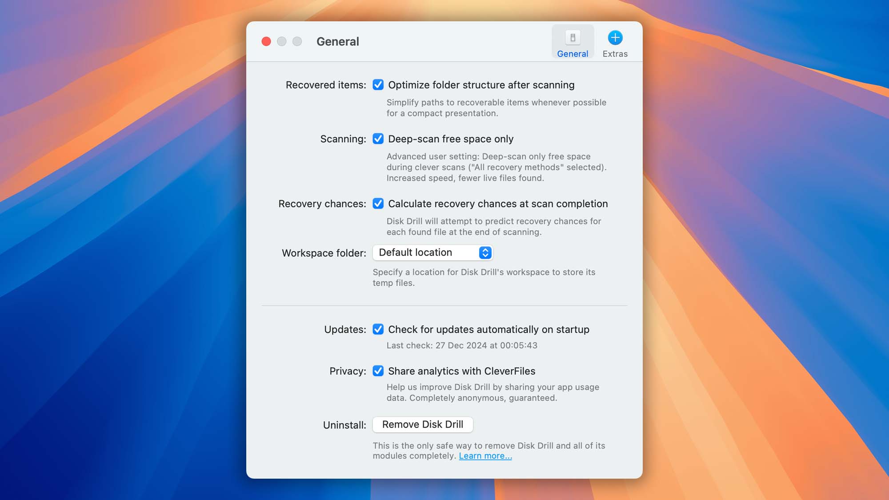889x500 pixels.
Task: Click the updates automatic check icon
Action: [x=377, y=330]
